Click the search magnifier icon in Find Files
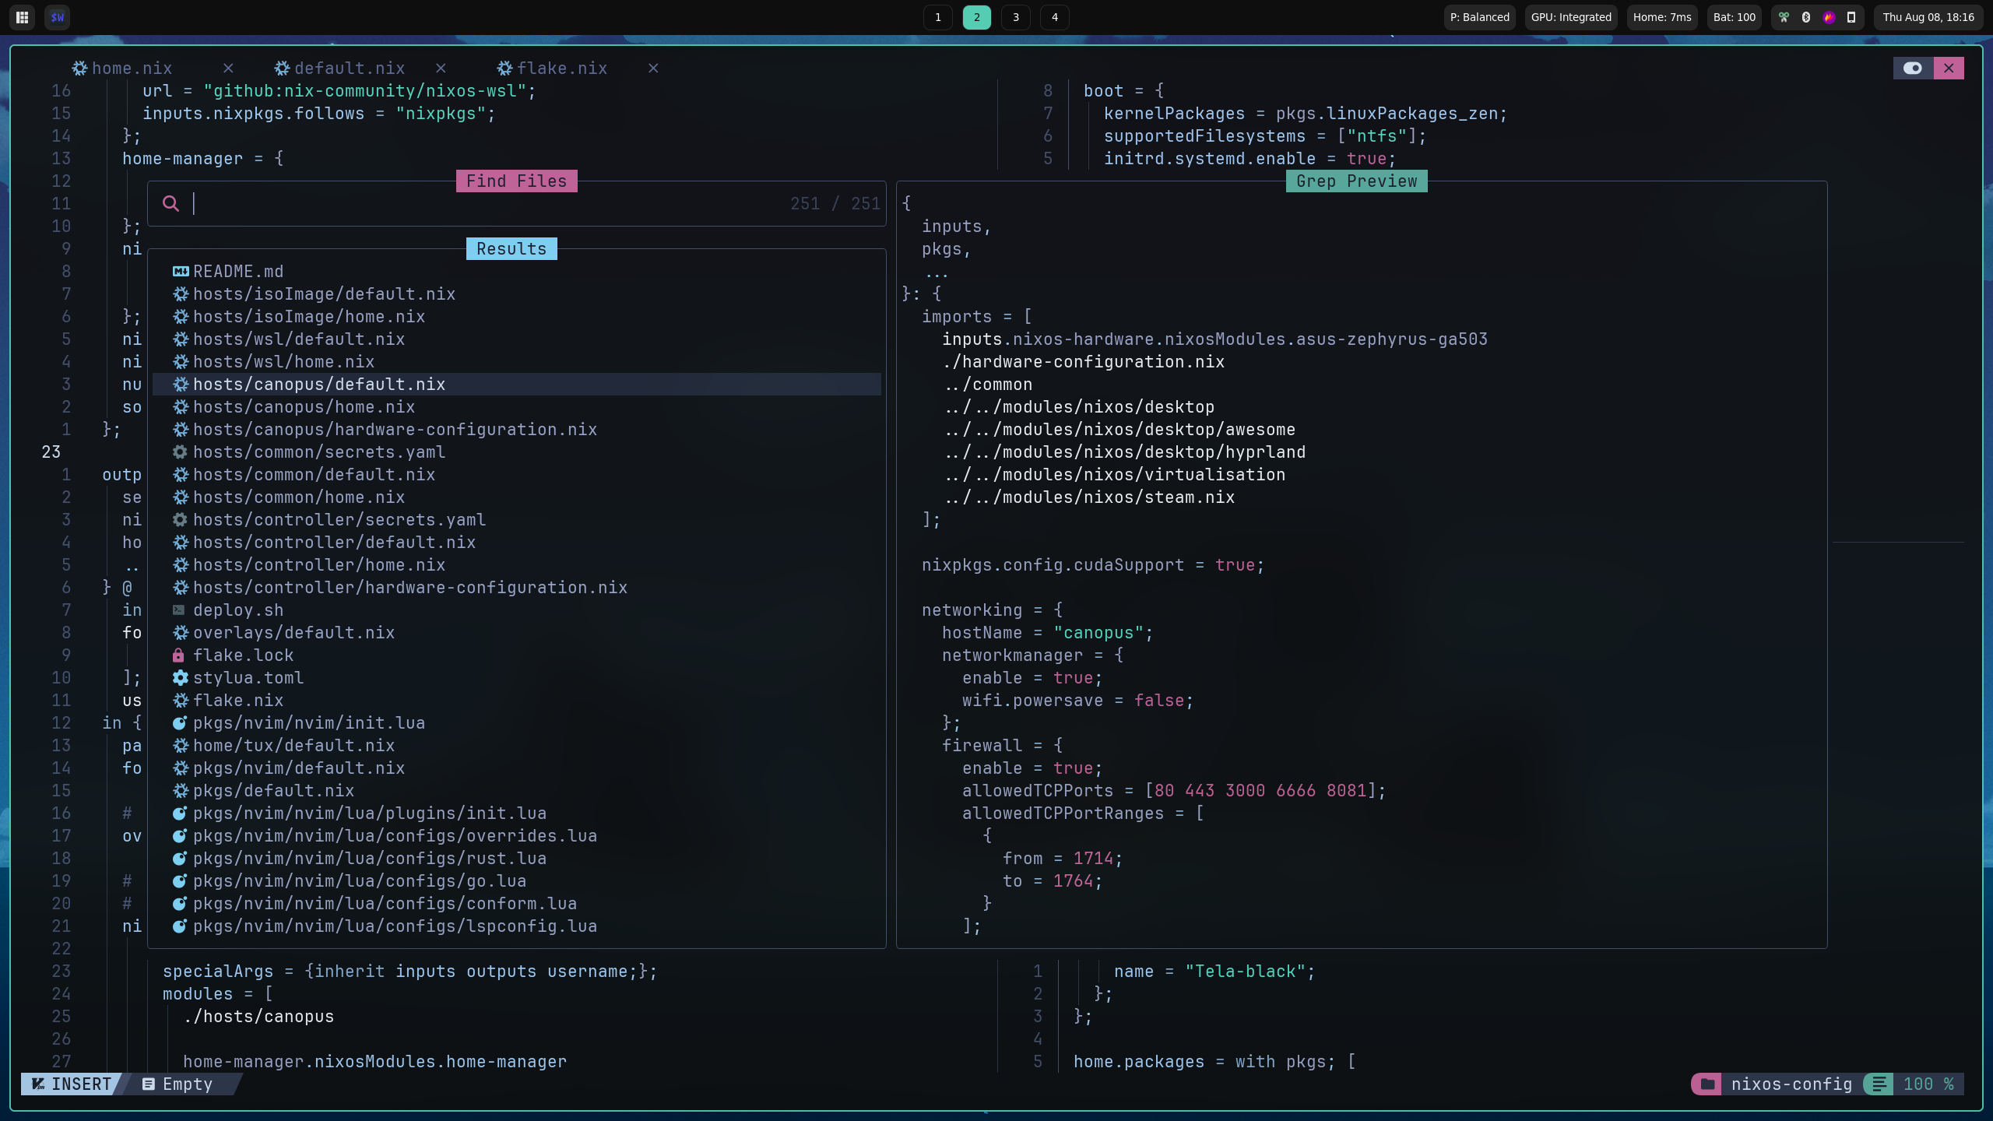 (170, 204)
